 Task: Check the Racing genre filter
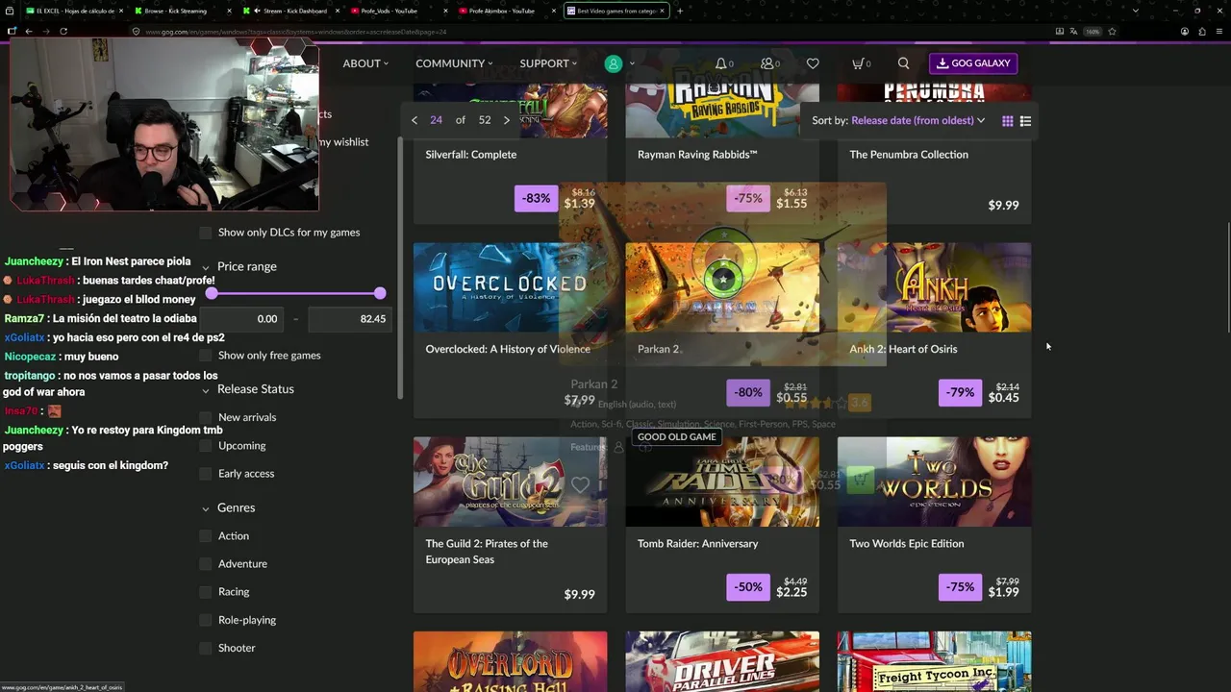click(205, 592)
